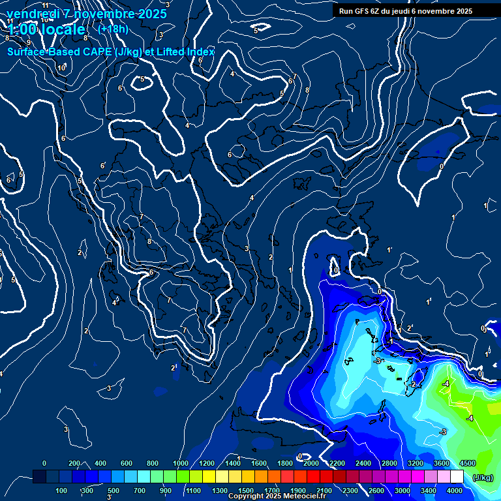Click the '1100' legend value
Viewport: 501px width, 501px height.
click(x=193, y=491)
